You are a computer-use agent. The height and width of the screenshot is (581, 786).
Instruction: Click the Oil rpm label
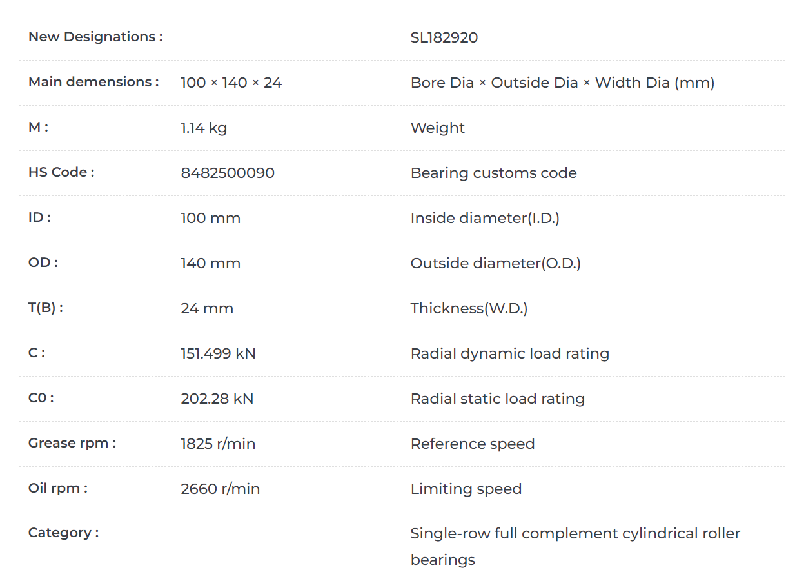pos(58,488)
